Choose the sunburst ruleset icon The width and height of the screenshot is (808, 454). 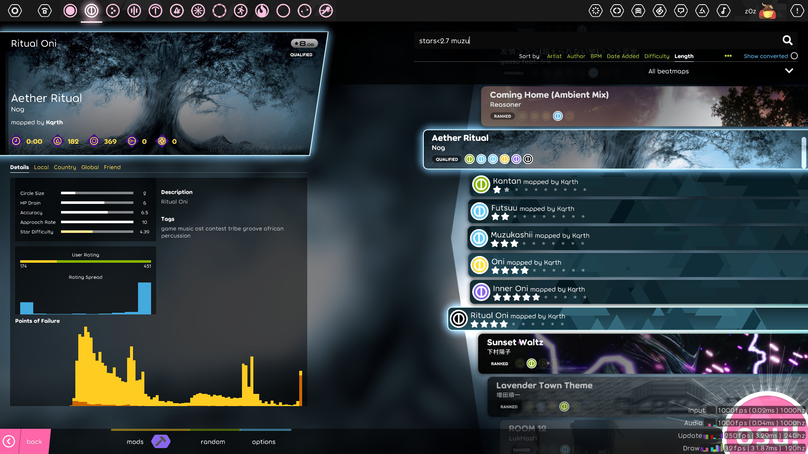[198, 11]
